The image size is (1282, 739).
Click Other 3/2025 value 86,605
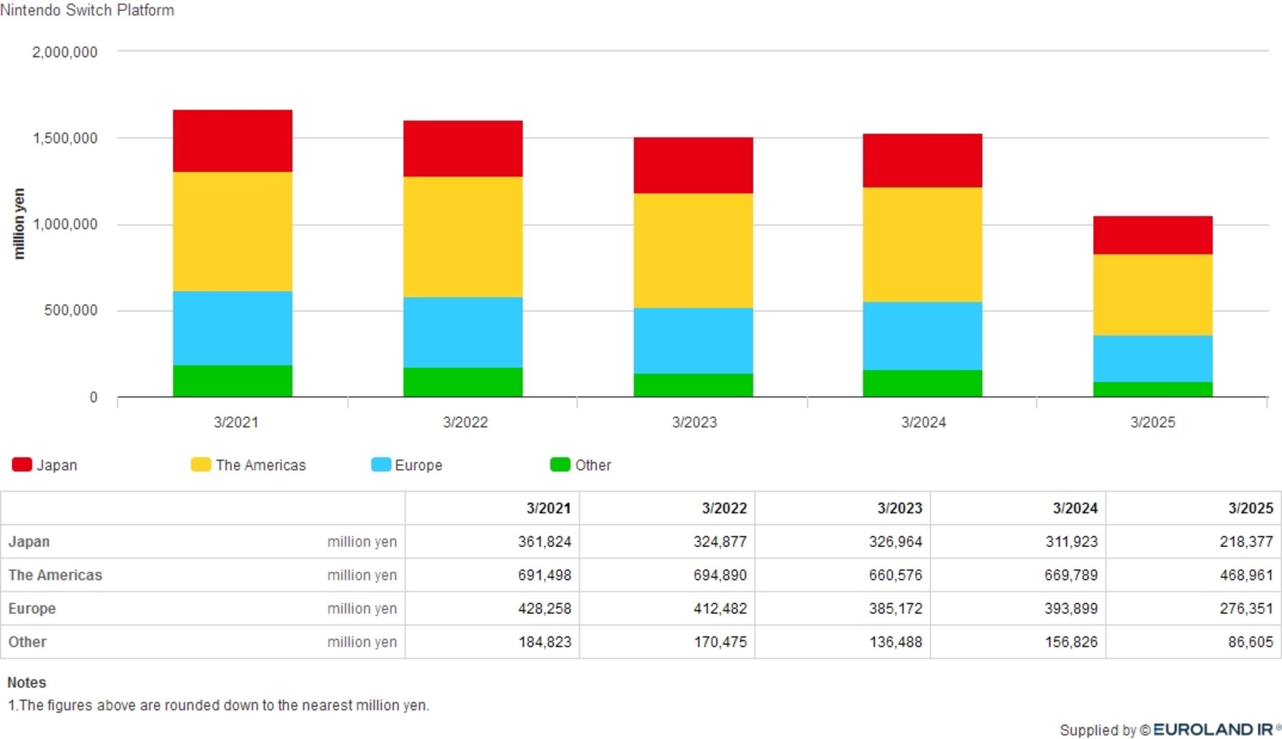(x=1251, y=642)
